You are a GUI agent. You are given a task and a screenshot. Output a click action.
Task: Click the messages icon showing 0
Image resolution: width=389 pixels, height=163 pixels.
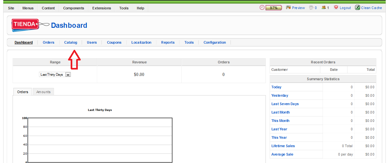click(311, 7)
